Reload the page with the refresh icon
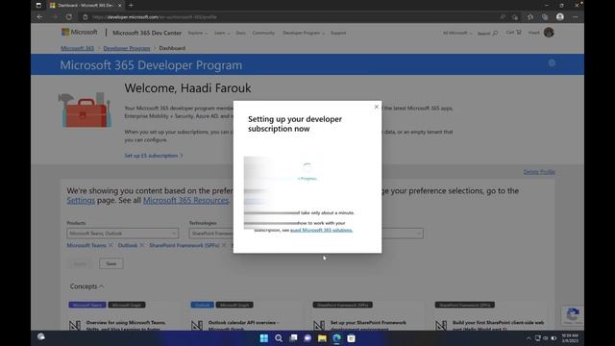615x346 pixels. 68,17
